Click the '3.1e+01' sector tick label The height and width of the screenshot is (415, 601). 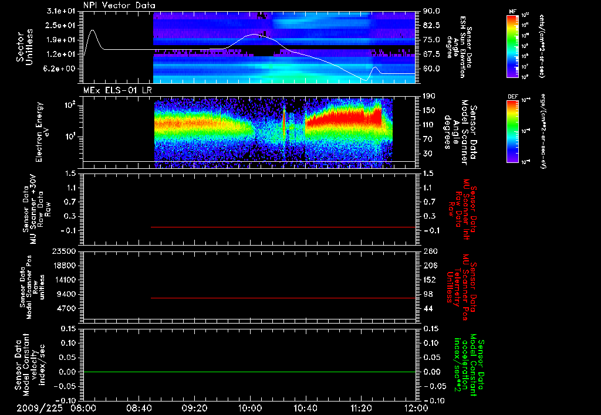click(x=61, y=11)
